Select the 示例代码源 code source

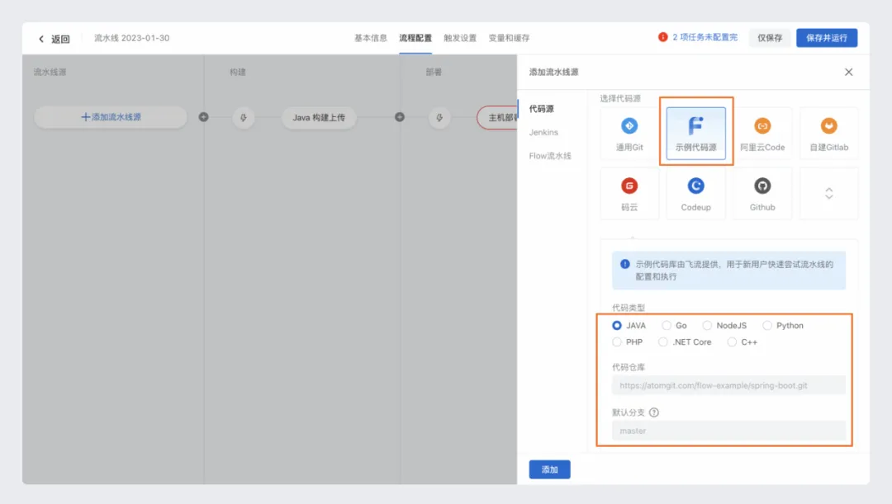pyautogui.click(x=695, y=133)
